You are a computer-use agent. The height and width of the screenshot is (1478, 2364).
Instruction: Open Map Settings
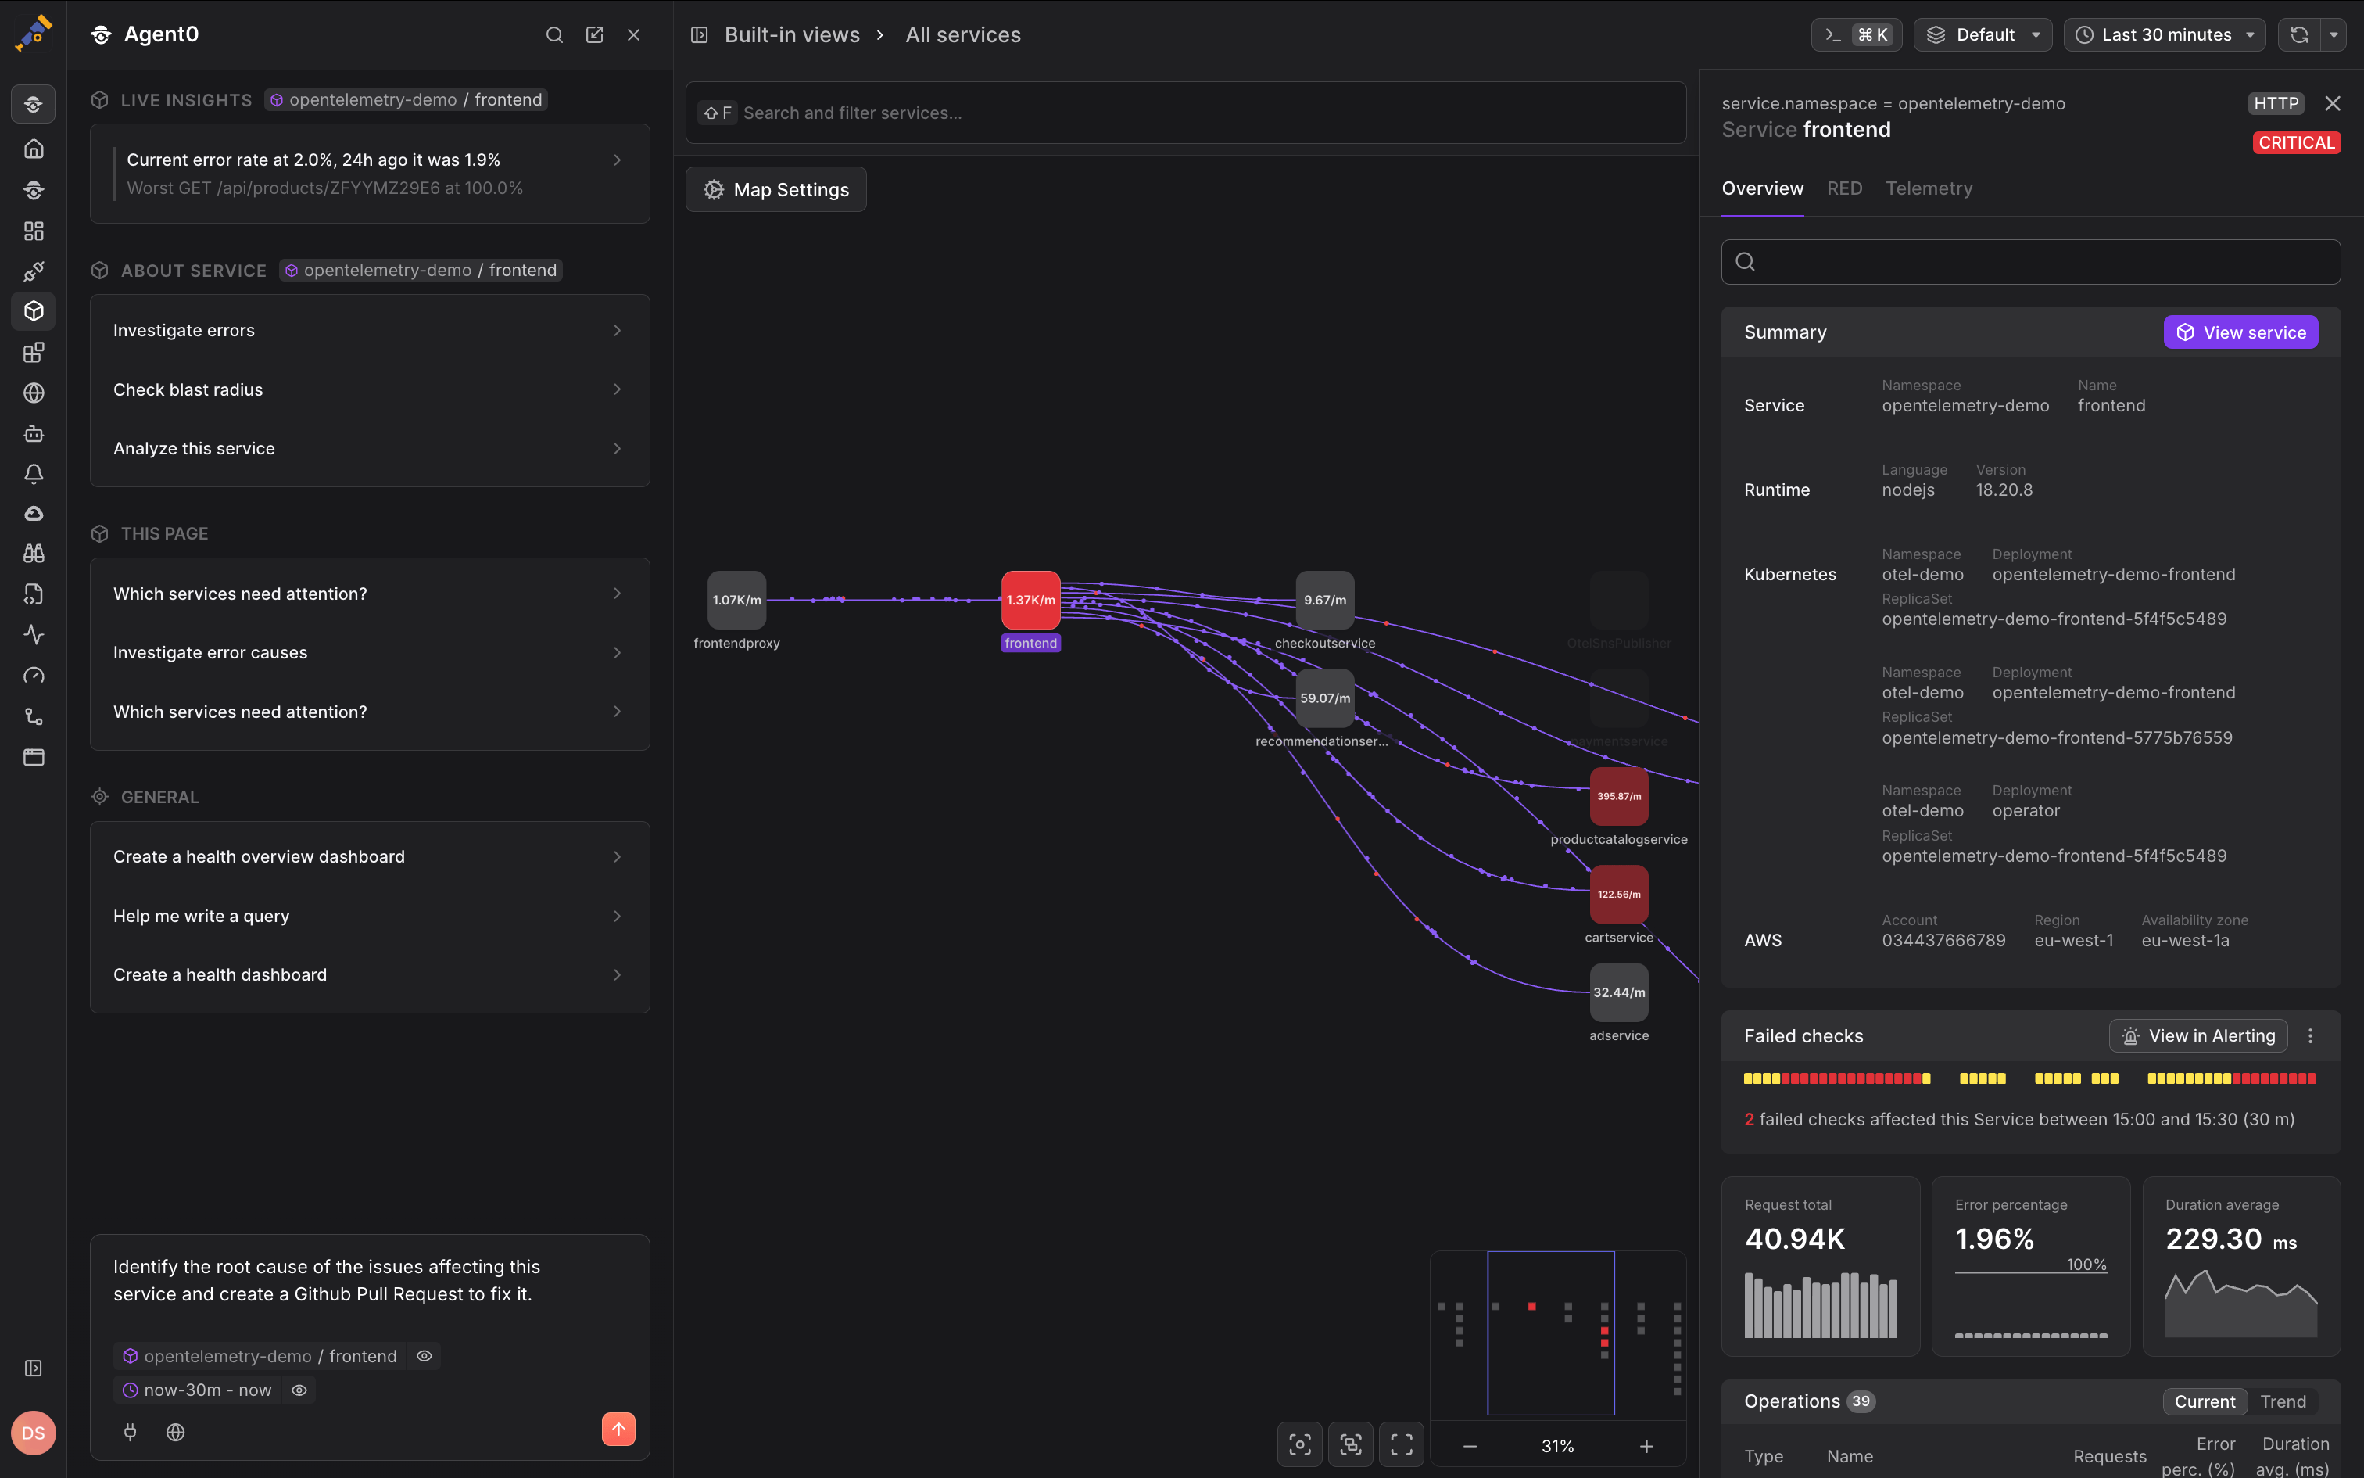[x=776, y=189]
